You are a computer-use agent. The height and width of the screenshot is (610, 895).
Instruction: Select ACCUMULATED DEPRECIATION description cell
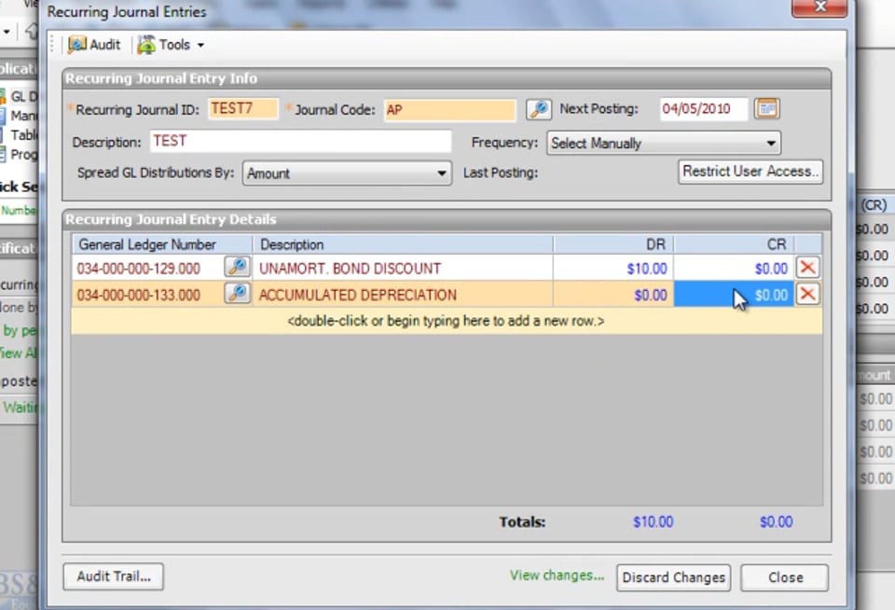403,295
